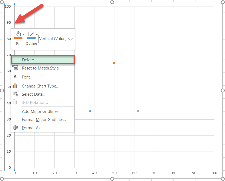Click the blue data point in chart
225x181 pixels.
(90, 111)
